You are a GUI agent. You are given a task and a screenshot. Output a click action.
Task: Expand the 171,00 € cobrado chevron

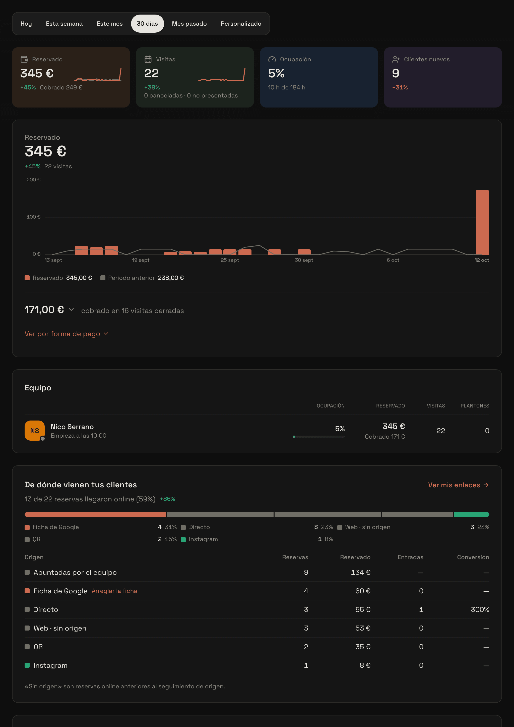(x=71, y=309)
